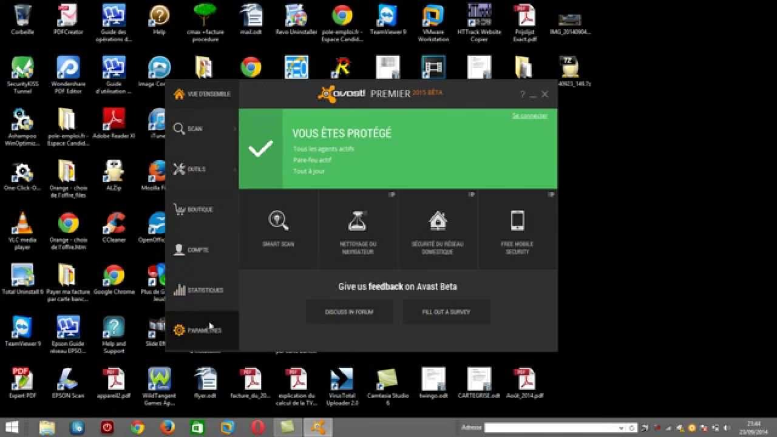Select HTTrack Website Copier desktop icon
Image resolution: width=777 pixels, height=437 pixels.
point(480,23)
